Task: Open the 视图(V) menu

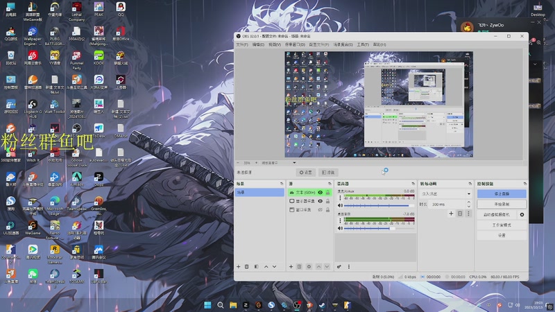Action: point(275,44)
